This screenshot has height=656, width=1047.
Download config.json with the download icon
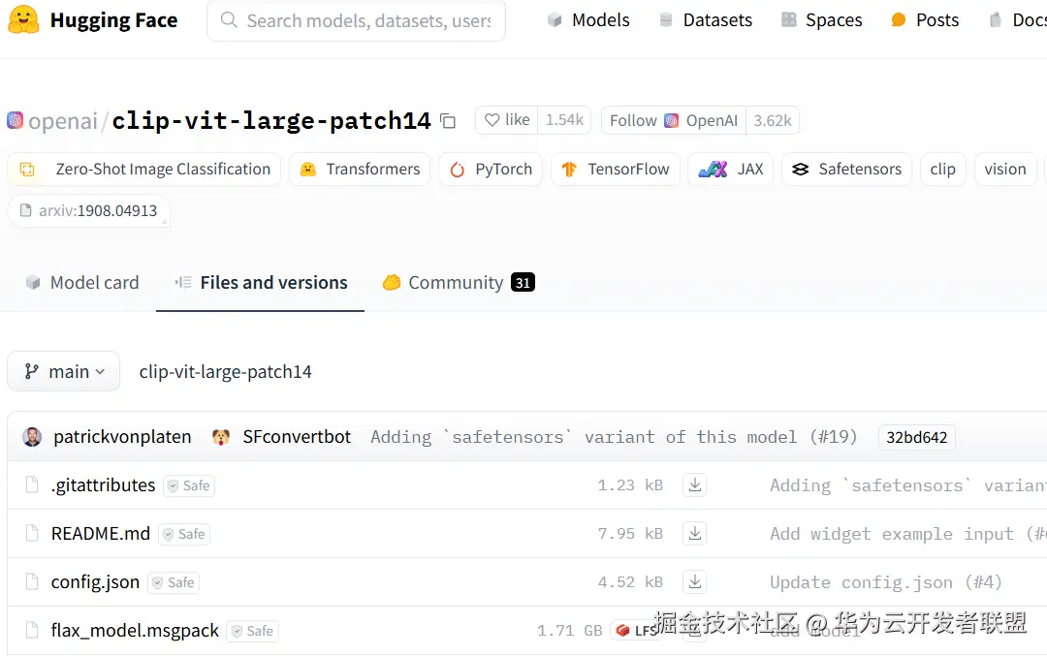point(695,582)
